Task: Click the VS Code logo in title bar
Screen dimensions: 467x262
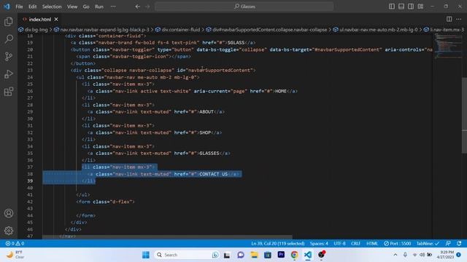Action: coord(7,7)
